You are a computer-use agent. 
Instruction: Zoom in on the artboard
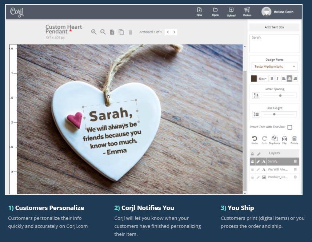pyautogui.click(x=94, y=32)
